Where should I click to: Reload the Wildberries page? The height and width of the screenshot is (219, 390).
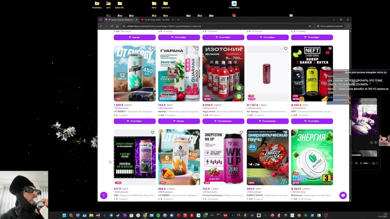(112, 26)
